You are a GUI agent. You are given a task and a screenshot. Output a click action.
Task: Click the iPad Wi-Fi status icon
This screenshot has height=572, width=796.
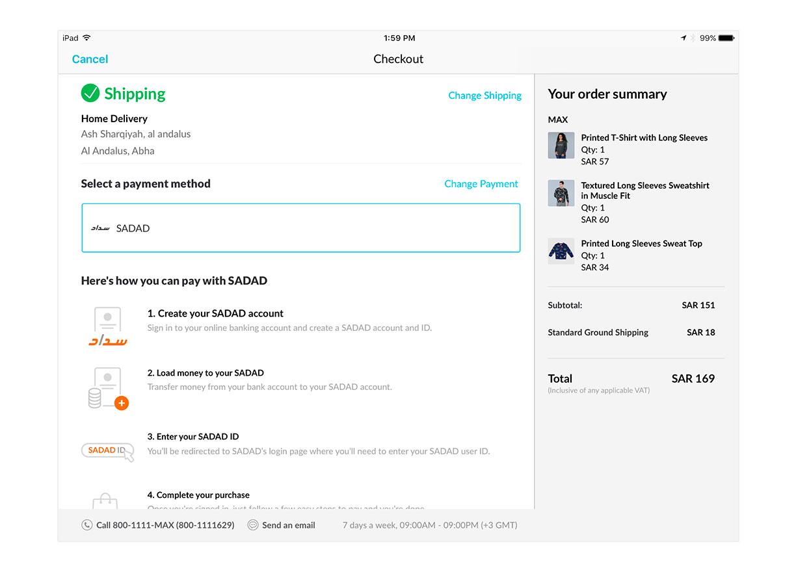(x=85, y=38)
